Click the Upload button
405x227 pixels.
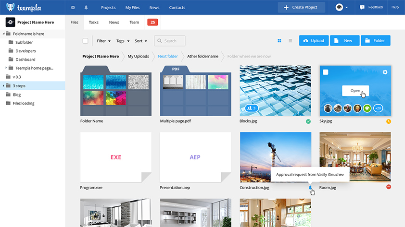(x=314, y=41)
